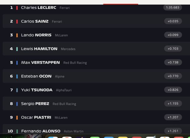Open Fernando ALONSO driver row
This screenshot has height=138, width=190.
pos(96,129)
